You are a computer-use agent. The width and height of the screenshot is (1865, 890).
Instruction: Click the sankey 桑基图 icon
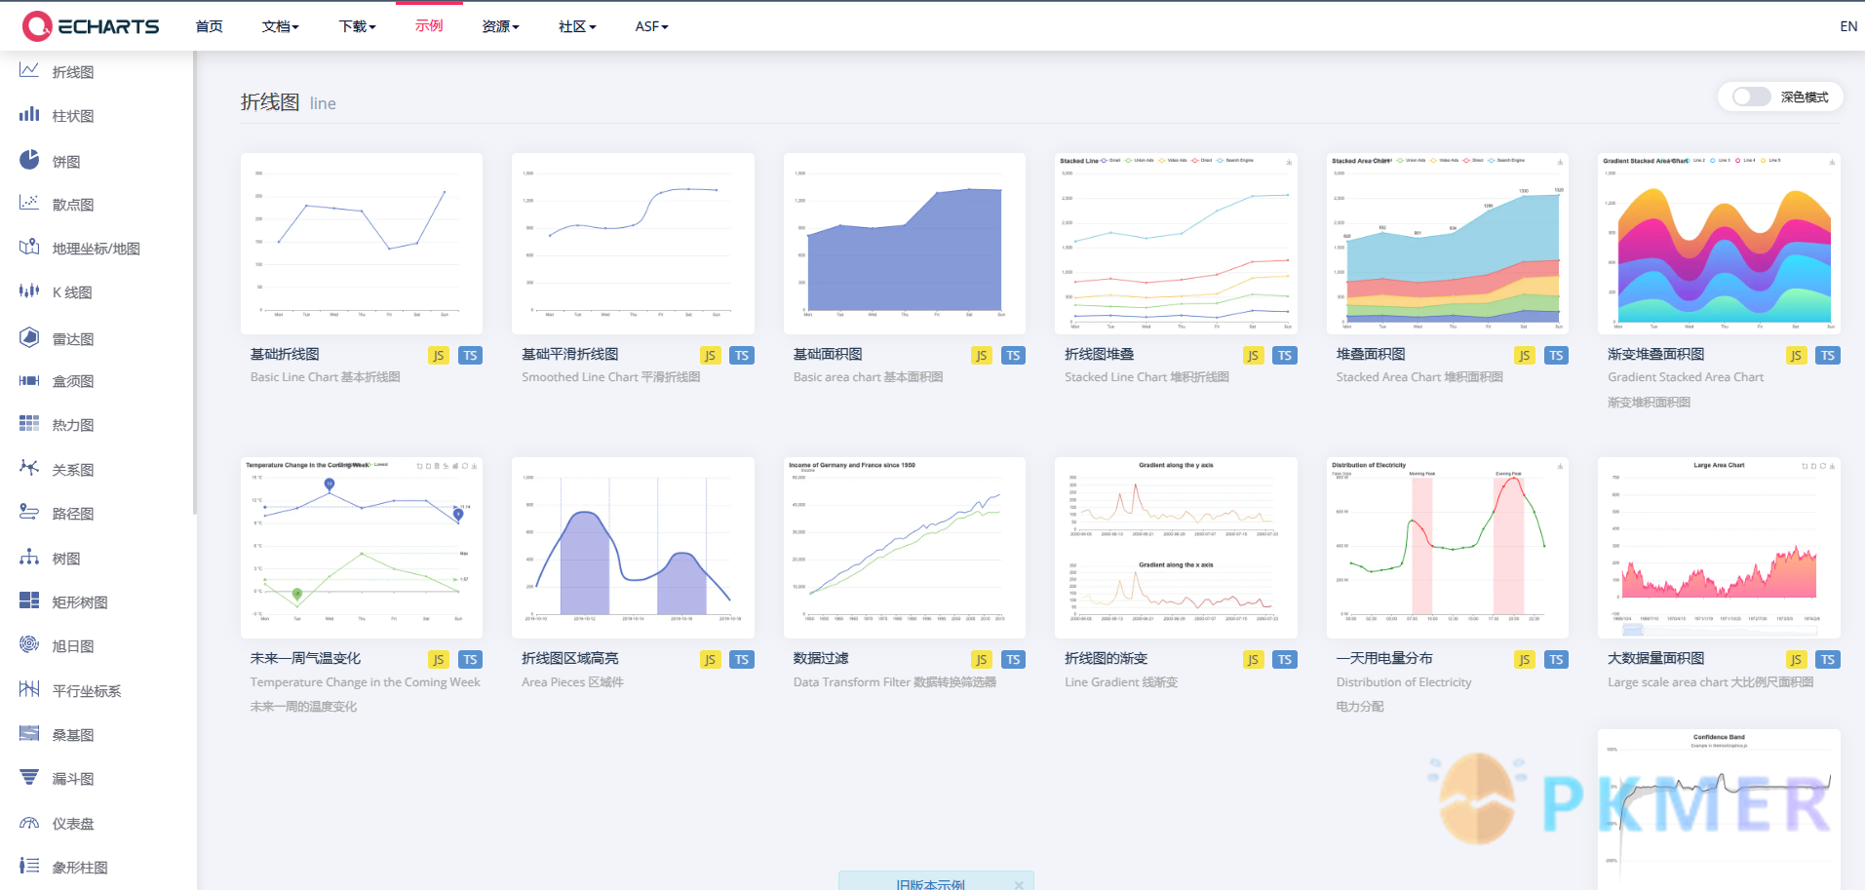coord(29,733)
